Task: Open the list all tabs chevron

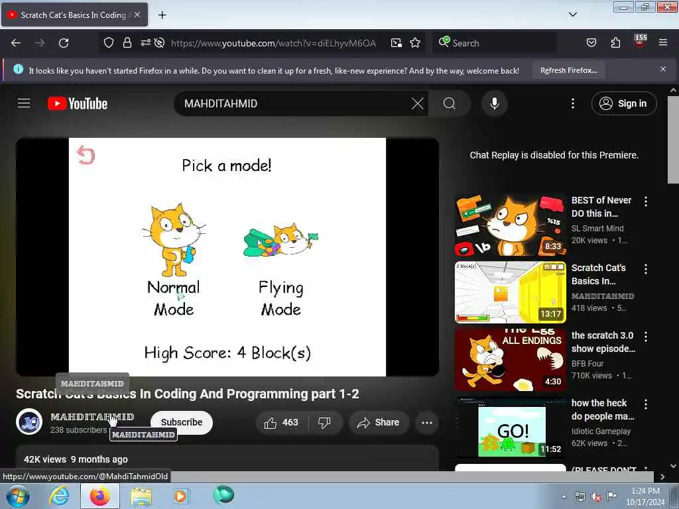Action: point(572,15)
